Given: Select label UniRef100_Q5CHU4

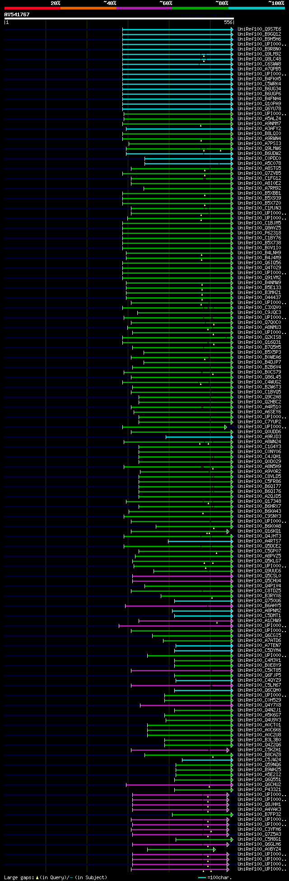Looking at the screenshot, I should coord(259,581).
